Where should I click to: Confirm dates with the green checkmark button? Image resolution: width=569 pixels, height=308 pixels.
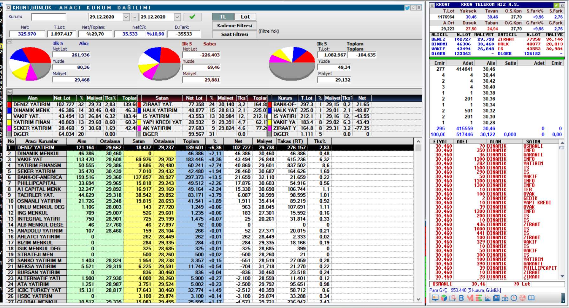pyautogui.click(x=192, y=17)
